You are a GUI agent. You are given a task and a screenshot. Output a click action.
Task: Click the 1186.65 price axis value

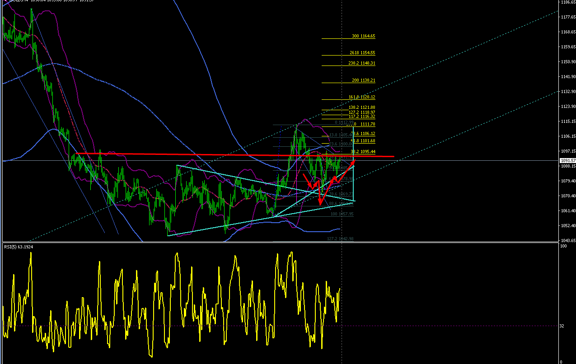(x=568, y=2)
